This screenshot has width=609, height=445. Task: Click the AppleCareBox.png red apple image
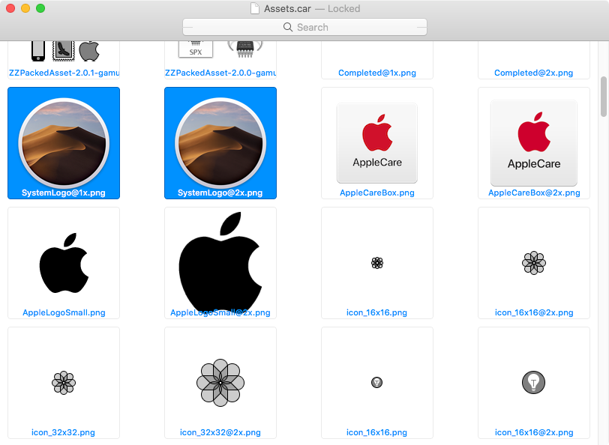click(377, 143)
